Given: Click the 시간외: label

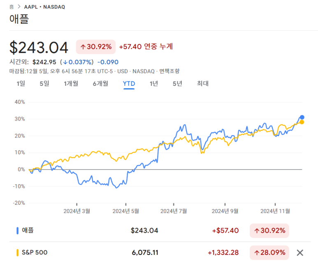Looking at the screenshot, I should pyautogui.click(x=19, y=62).
